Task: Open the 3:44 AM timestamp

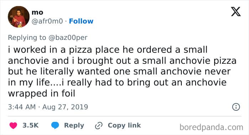Action: 22,107
